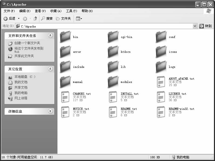Click the htdocs folder name label
The height and width of the screenshot is (161, 215).
point(126,52)
